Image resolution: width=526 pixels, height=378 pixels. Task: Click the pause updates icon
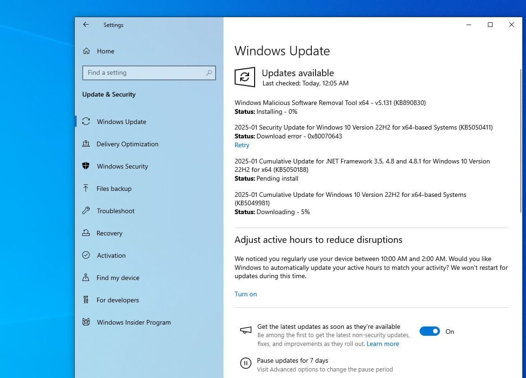point(245,363)
